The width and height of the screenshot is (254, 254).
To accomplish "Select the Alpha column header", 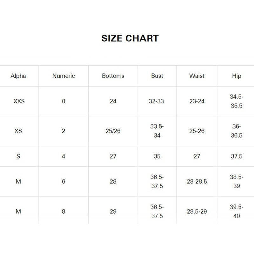I will [x=18, y=76].
